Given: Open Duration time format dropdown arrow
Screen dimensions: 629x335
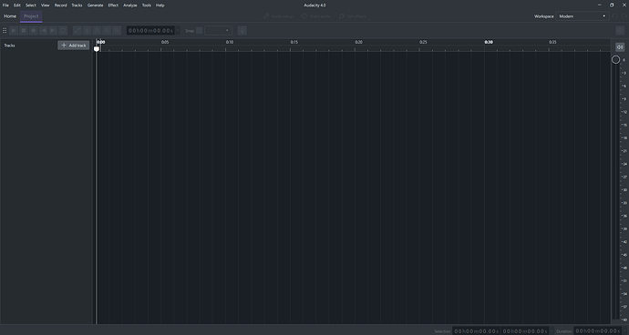Looking at the screenshot, I should 624,331.
